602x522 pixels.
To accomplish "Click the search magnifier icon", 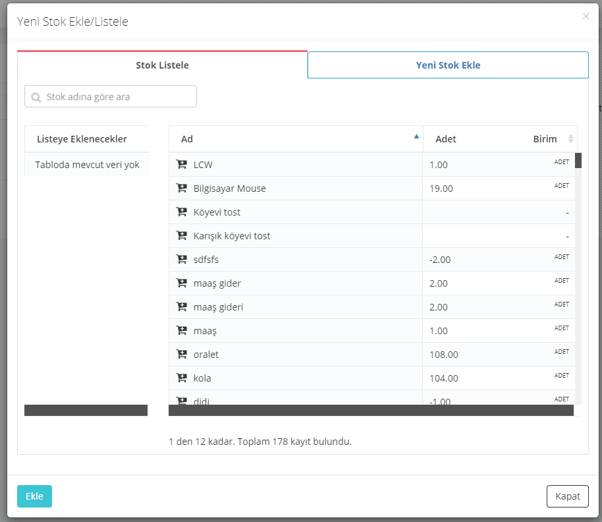I will 36,97.
